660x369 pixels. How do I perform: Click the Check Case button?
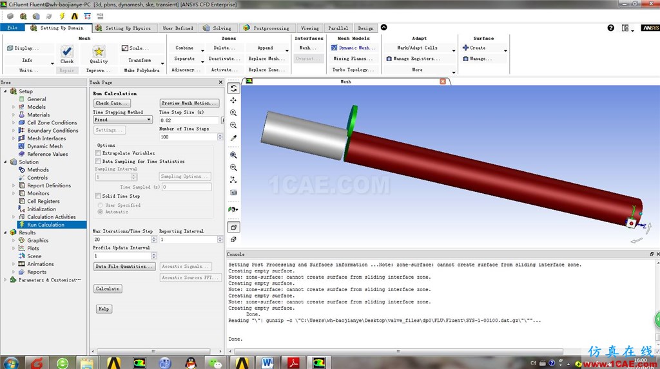(x=112, y=103)
